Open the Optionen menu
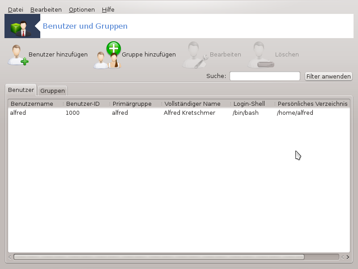Viewport: 358px width, 269px height. (81, 9)
